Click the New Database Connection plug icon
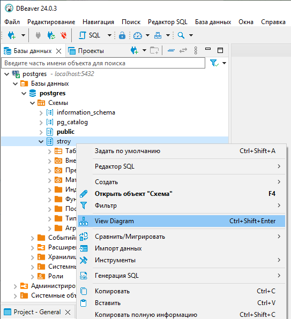 click(x=12, y=35)
